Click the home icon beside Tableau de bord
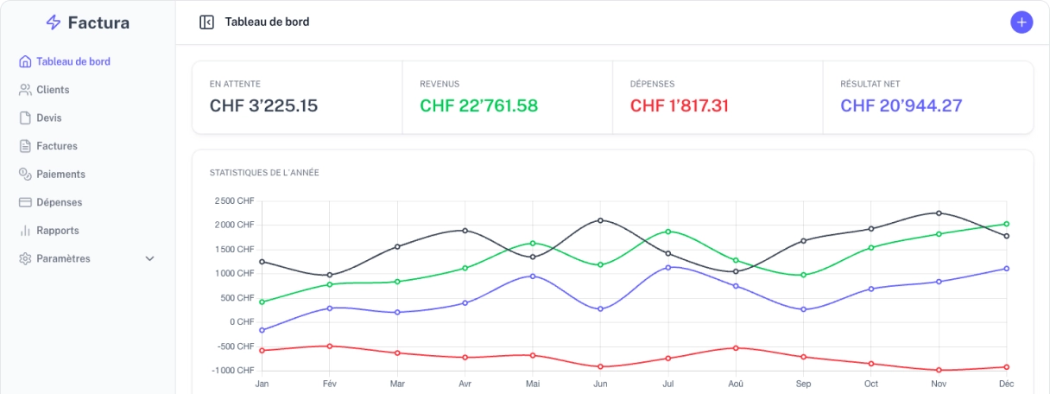 (x=25, y=62)
